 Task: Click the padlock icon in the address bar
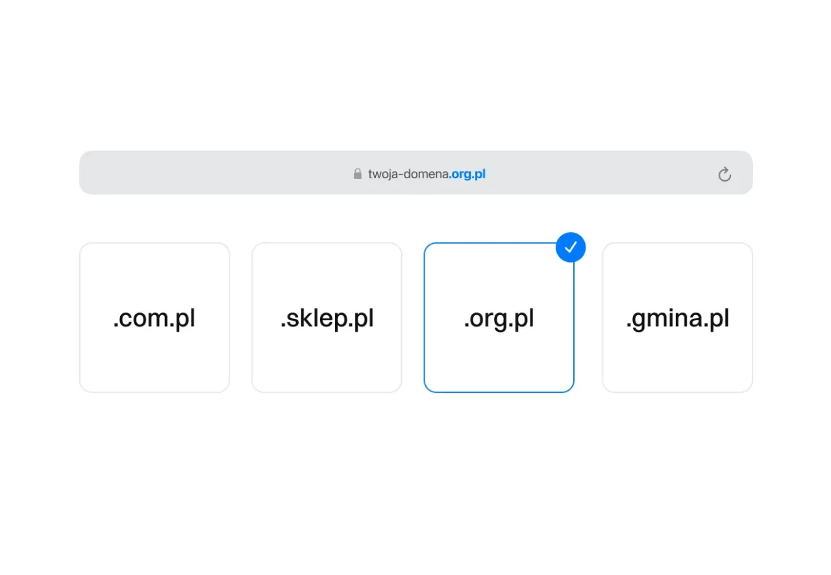[x=357, y=174]
